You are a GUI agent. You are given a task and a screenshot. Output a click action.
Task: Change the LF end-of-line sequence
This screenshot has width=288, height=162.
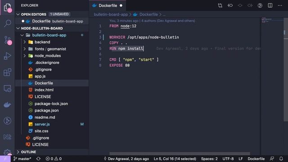pyautogui.click(x=241, y=159)
